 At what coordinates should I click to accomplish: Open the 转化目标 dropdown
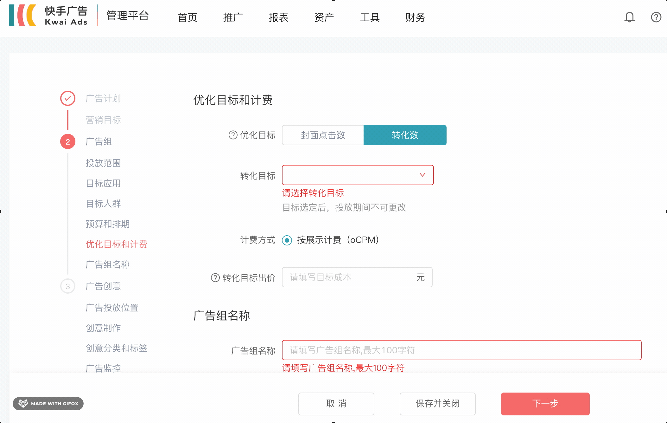[x=358, y=175]
